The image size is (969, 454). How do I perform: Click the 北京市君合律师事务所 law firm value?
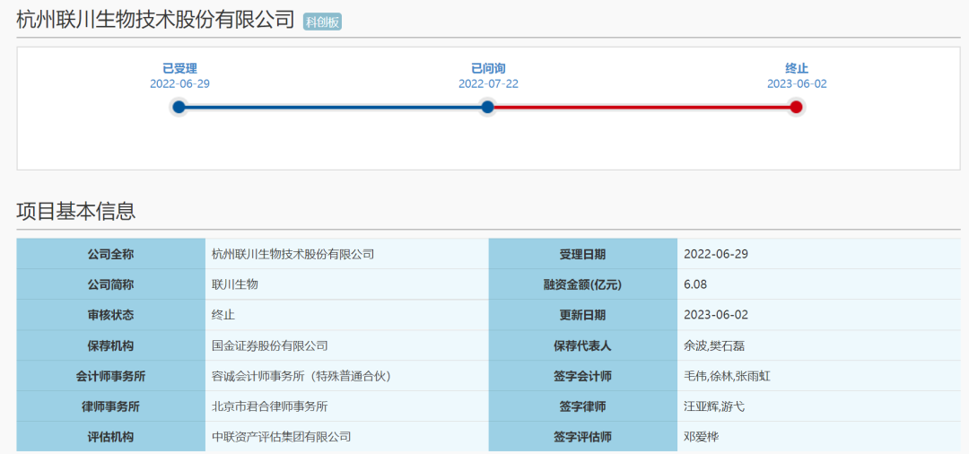coord(269,406)
